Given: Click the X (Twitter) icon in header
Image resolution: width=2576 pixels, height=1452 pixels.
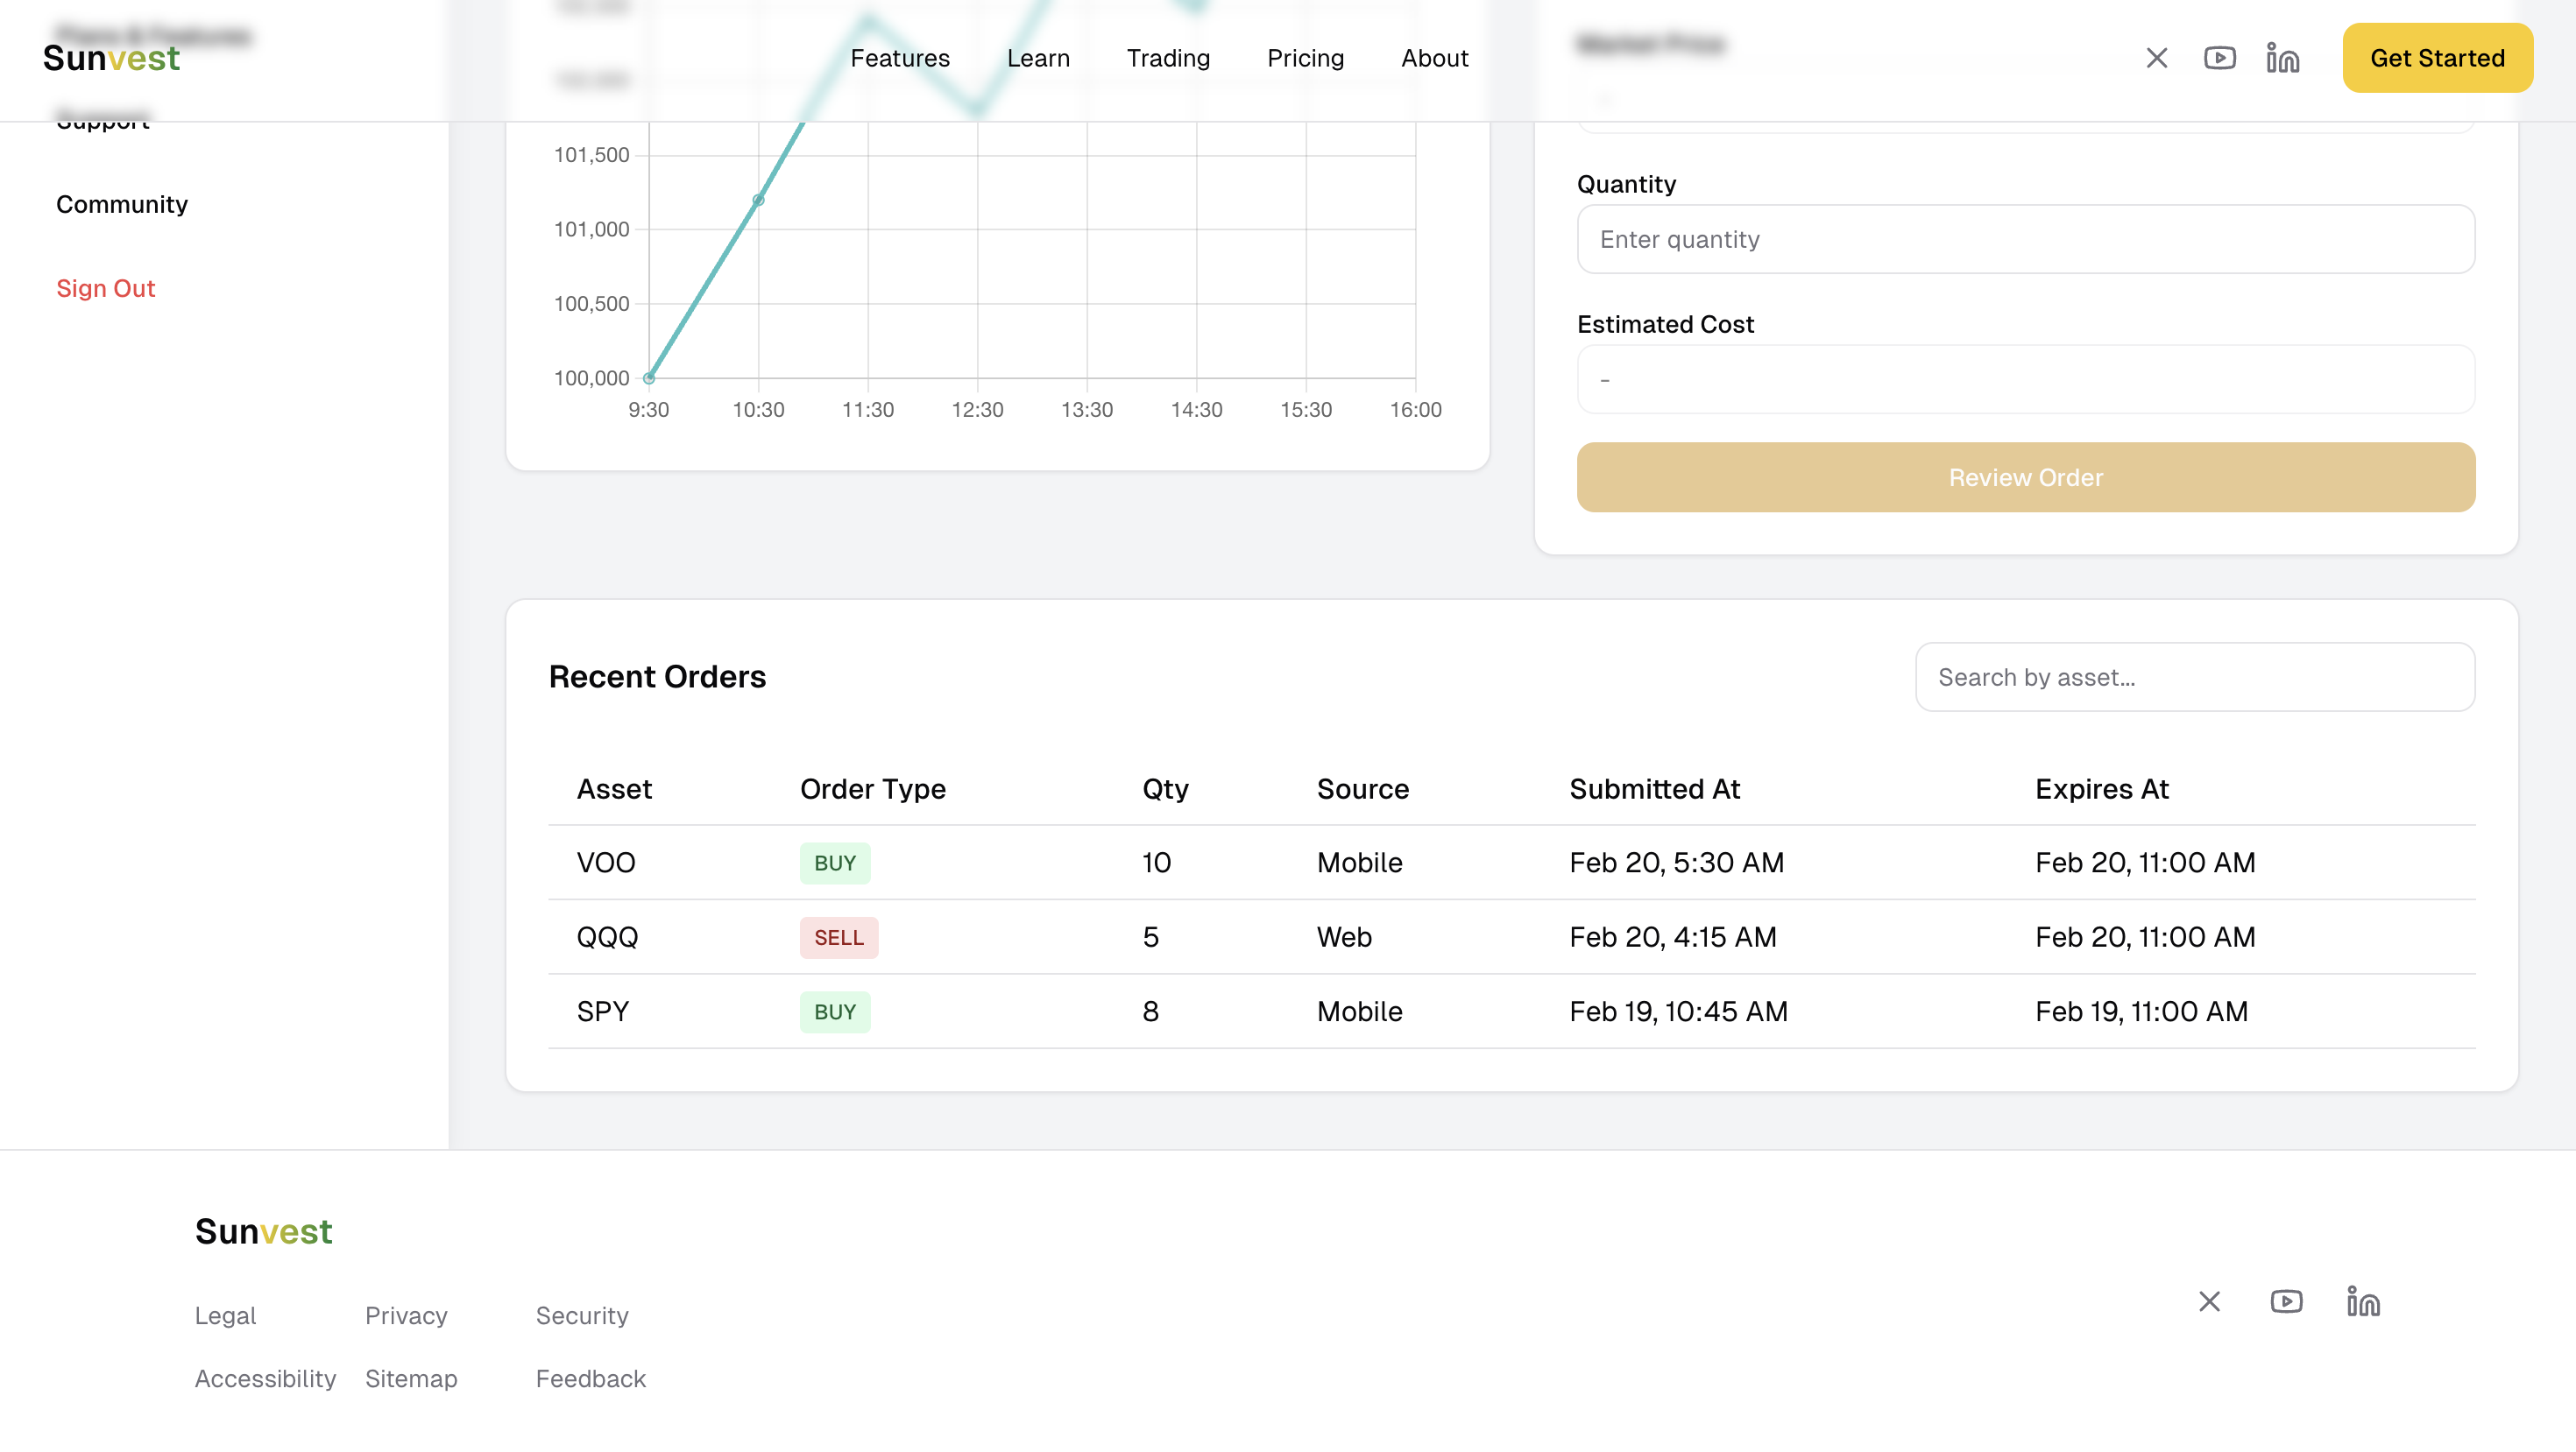Looking at the screenshot, I should [x=2156, y=58].
